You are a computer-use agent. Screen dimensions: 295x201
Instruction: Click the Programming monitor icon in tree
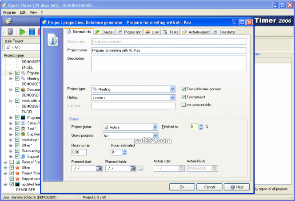click(x=23, y=117)
